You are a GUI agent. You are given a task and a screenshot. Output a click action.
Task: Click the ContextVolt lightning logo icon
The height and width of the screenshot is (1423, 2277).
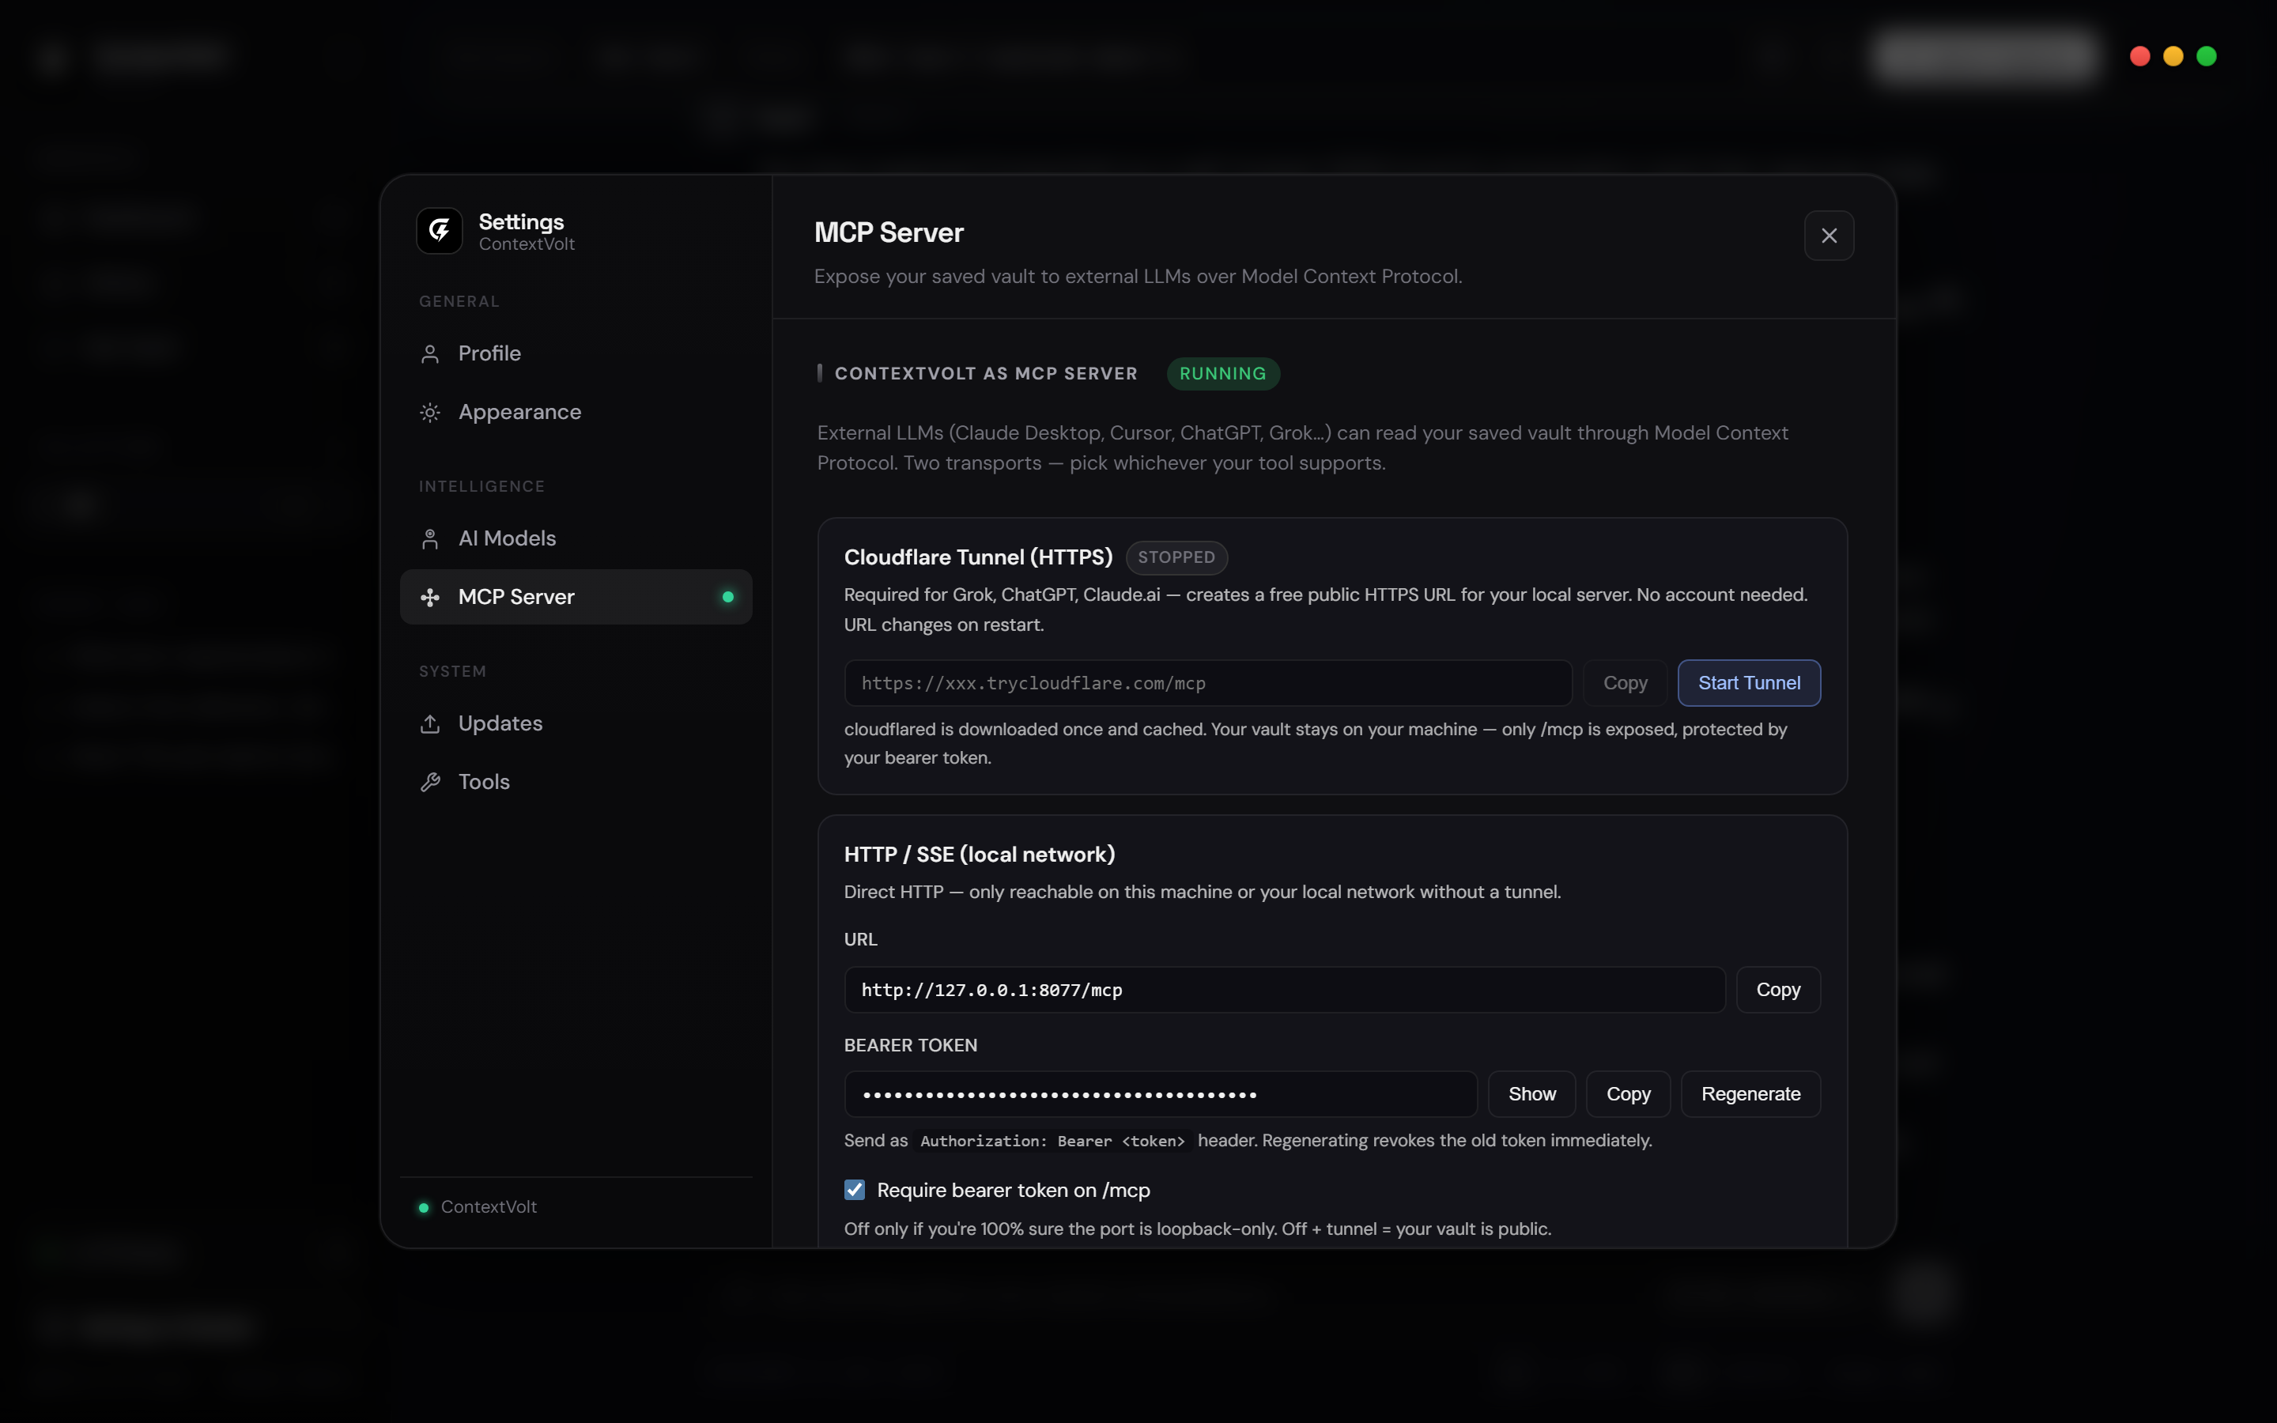click(440, 231)
